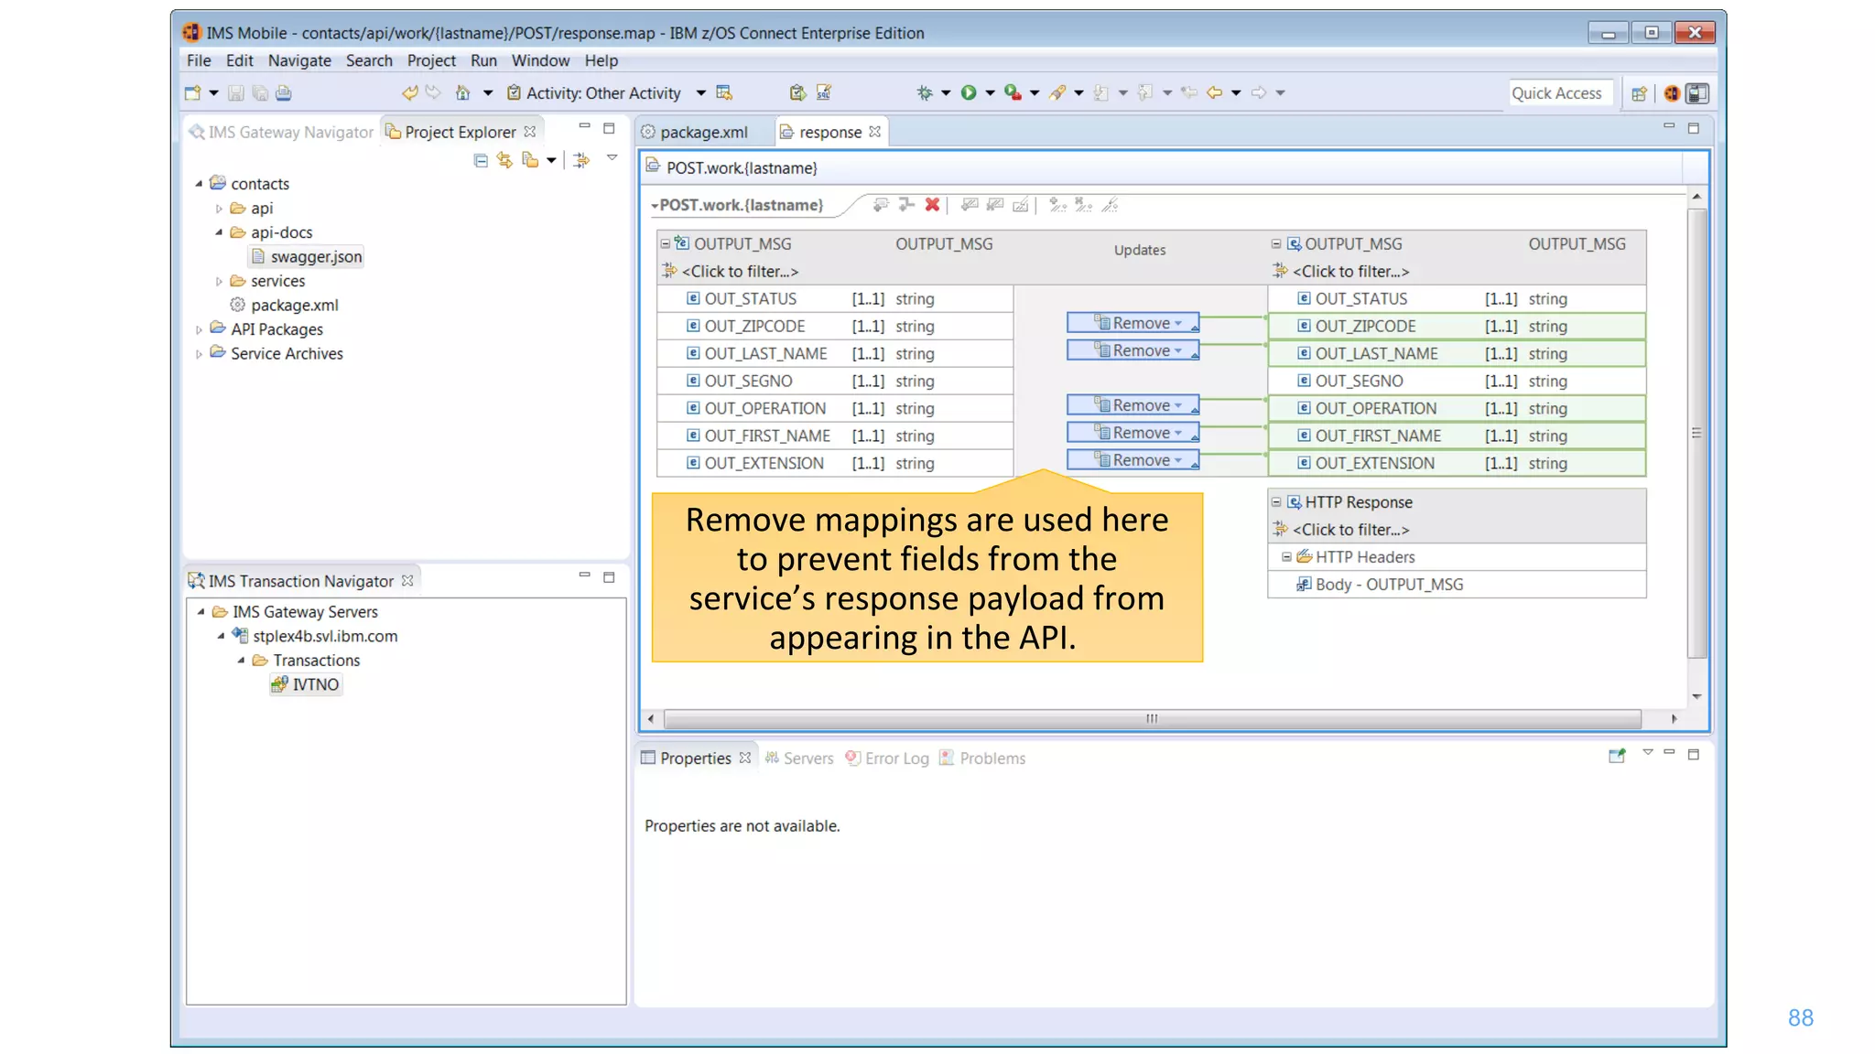The image size is (1875, 1054).
Task: Select Body - OUTPUT_MSG row
Action: coord(1457,585)
